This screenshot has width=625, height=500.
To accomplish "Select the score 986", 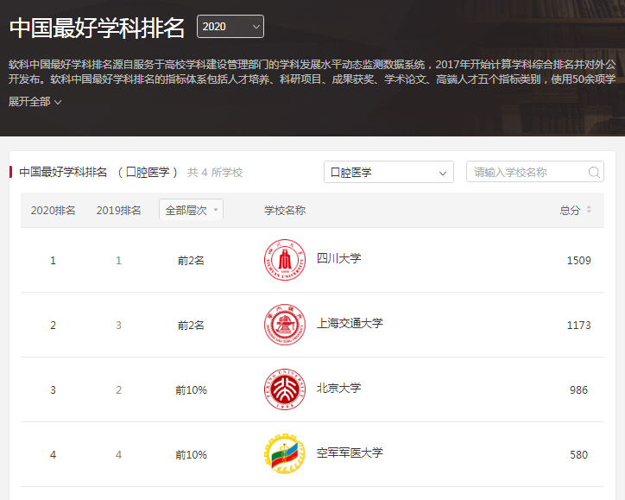I will [x=578, y=390].
